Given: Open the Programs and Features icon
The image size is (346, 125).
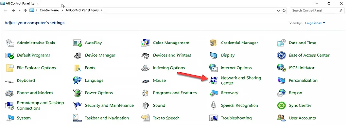Looking at the screenshot, I should click(146, 93).
